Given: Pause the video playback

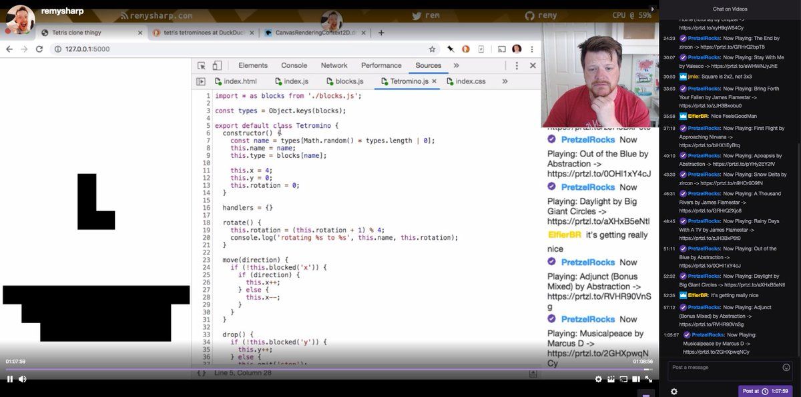Looking at the screenshot, I should 10,379.
